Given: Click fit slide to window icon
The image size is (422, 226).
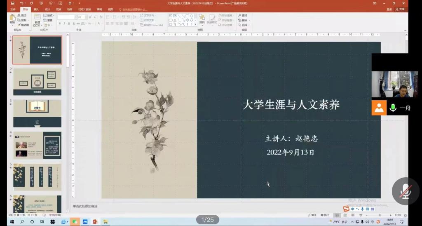Looking at the screenshot, I should tap(404, 215).
